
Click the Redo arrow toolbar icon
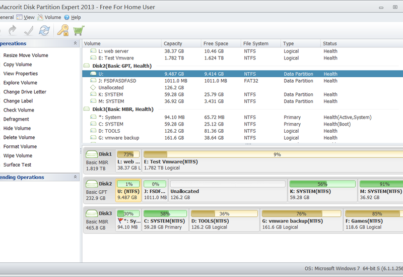coord(12,30)
